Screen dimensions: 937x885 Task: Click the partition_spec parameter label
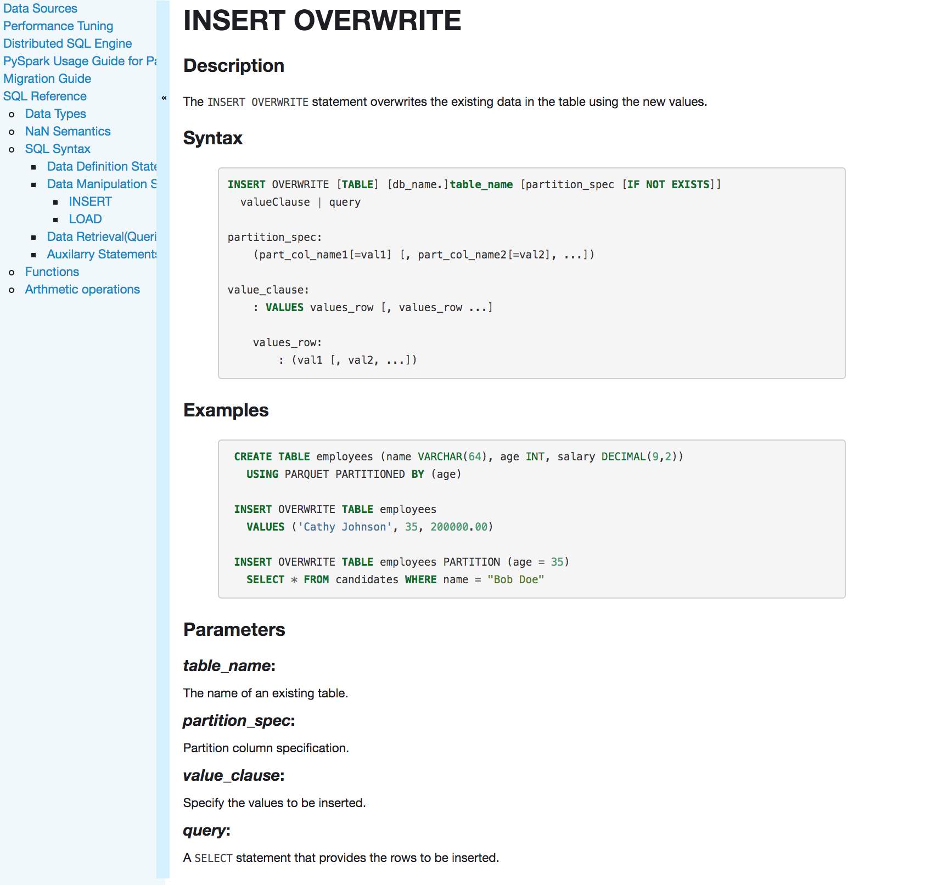tap(239, 720)
